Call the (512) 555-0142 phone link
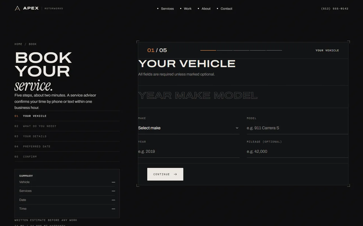The image size is (363, 226). pyautogui.click(x=335, y=8)
